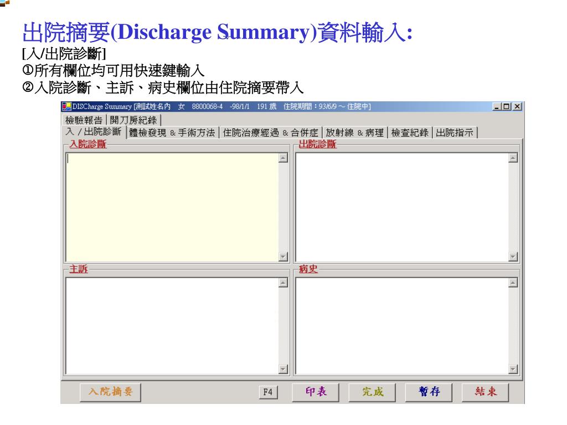Click down arrow of 入院診斷 scrollbar
This screenshot has height=425, width=567.
pos(283,257)
